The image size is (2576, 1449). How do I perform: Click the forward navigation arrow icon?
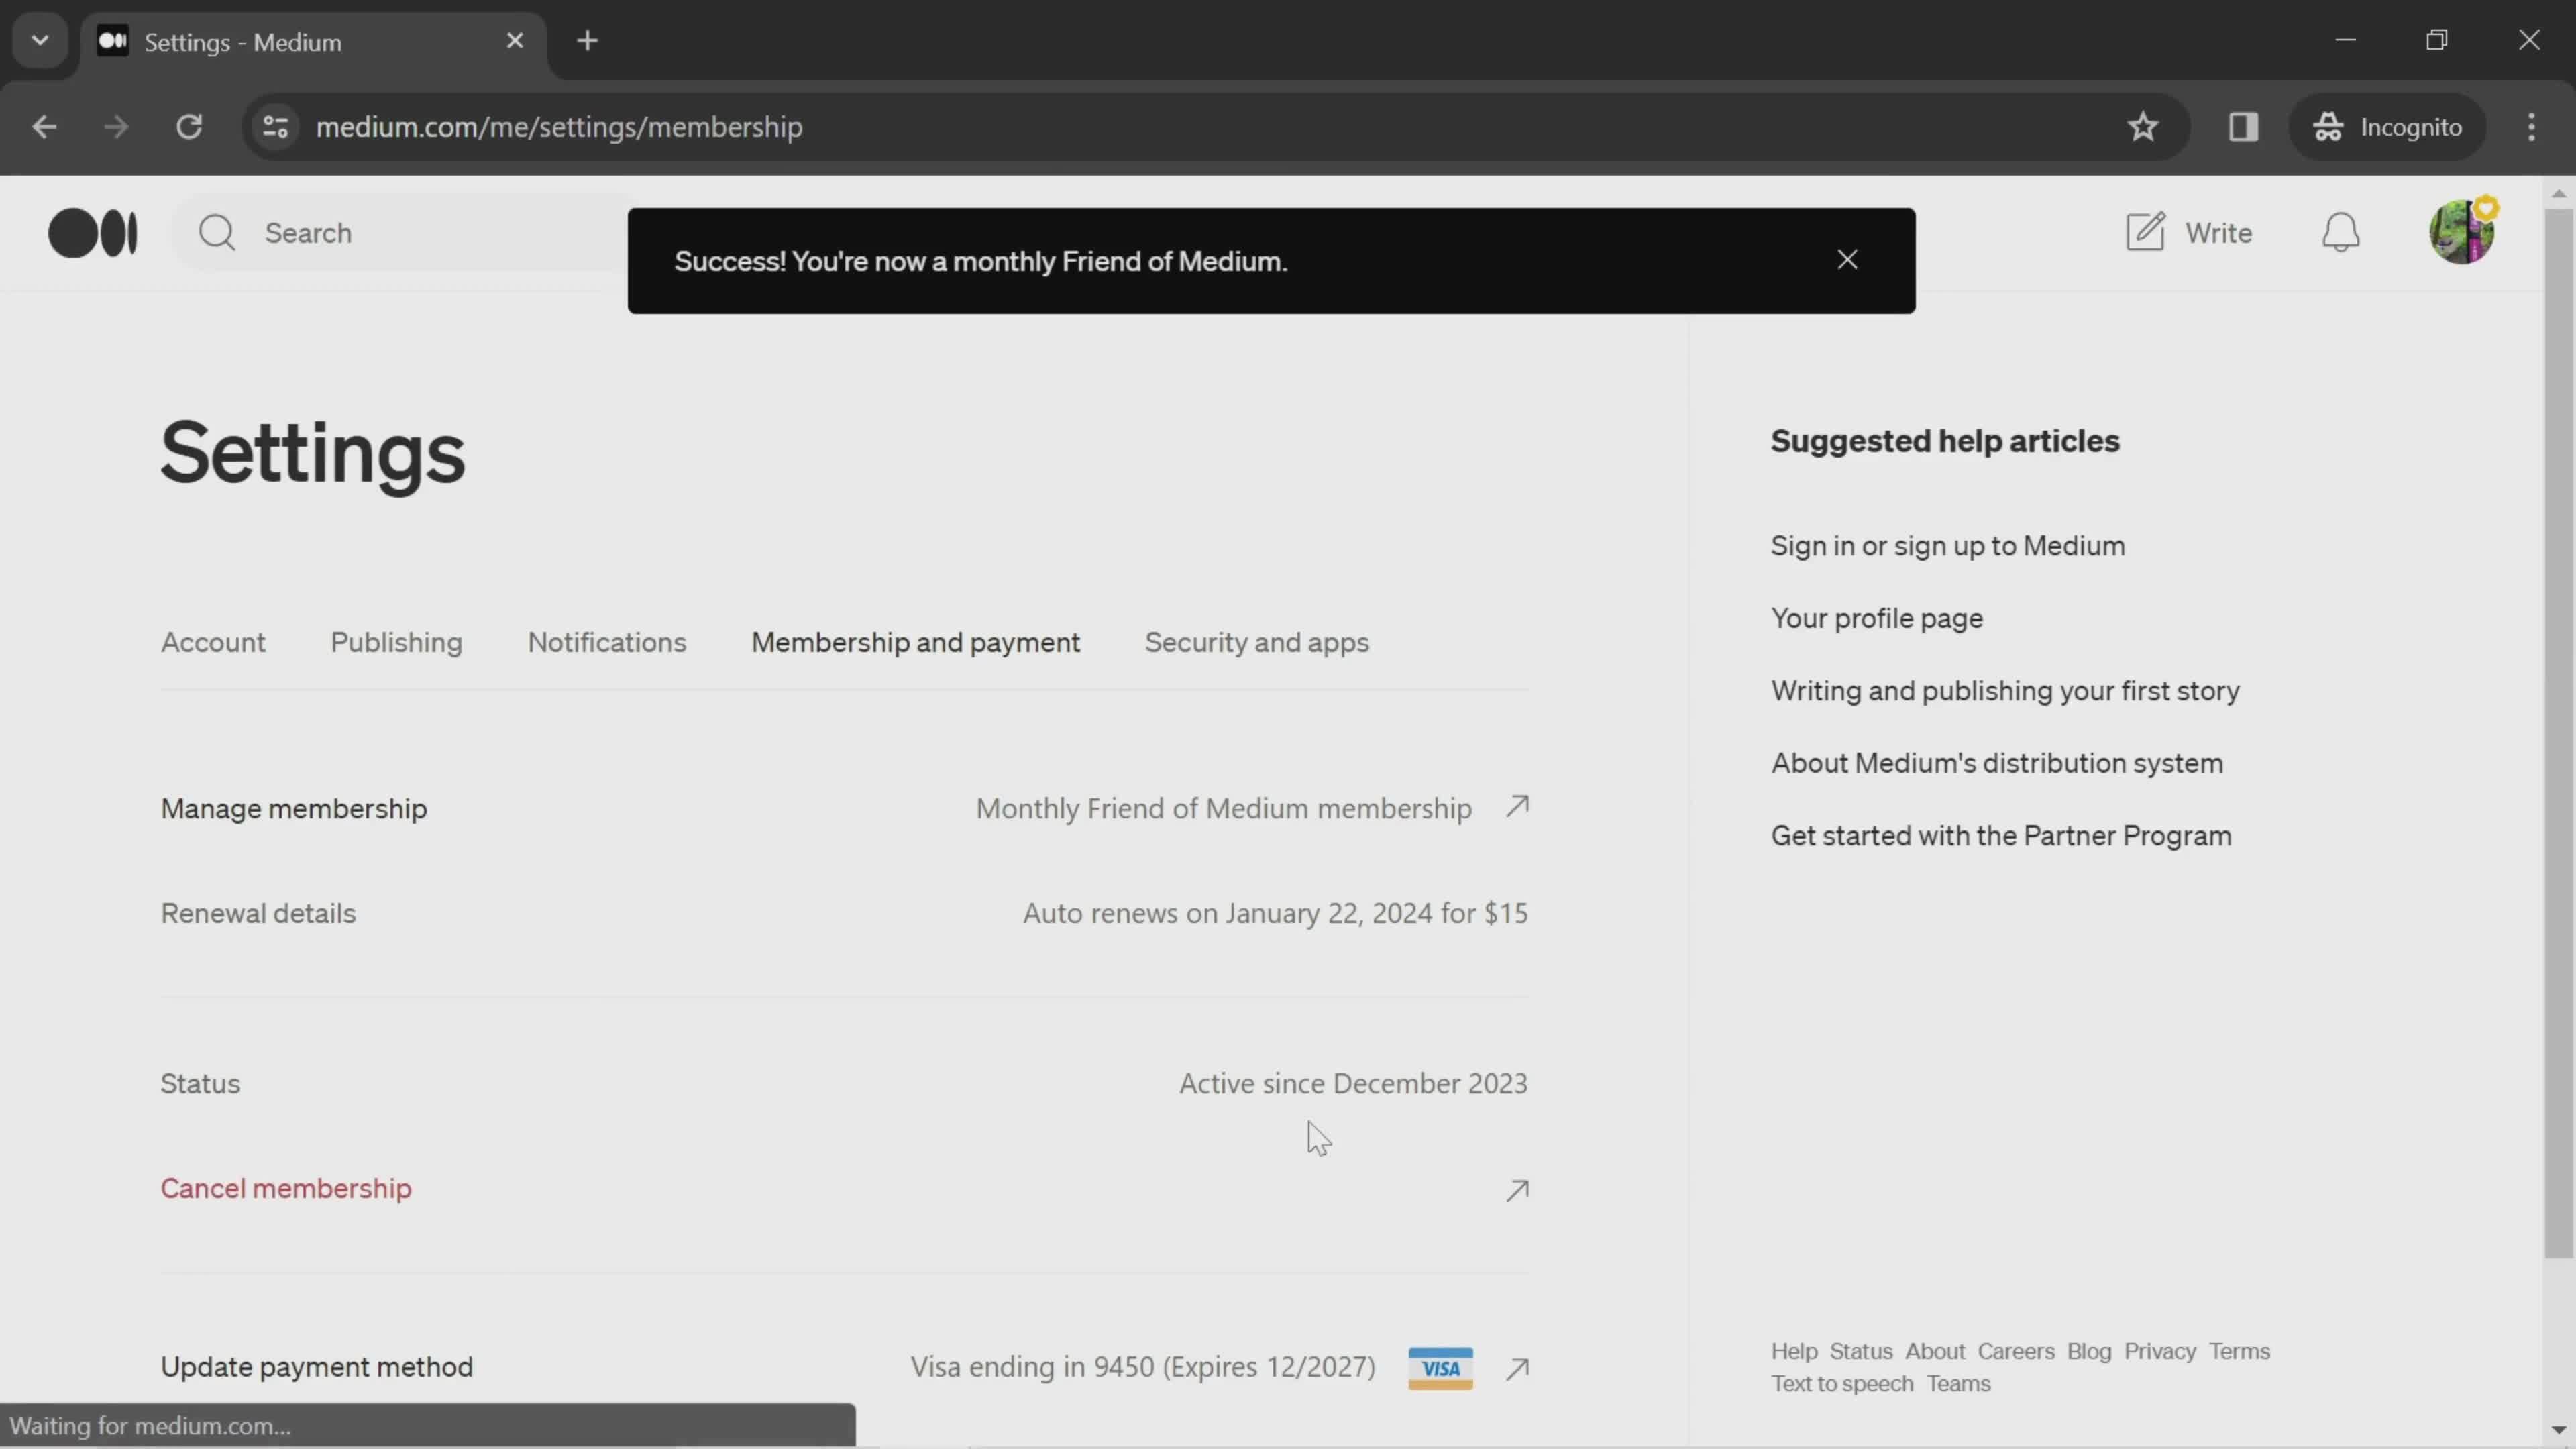click(x=113, y=125)
